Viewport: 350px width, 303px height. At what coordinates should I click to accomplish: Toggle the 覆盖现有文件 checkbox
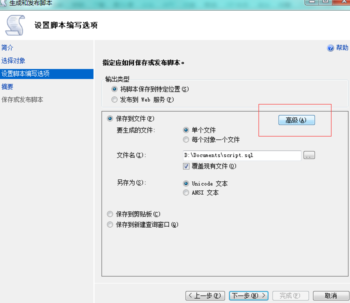click(x=186, y=166)
